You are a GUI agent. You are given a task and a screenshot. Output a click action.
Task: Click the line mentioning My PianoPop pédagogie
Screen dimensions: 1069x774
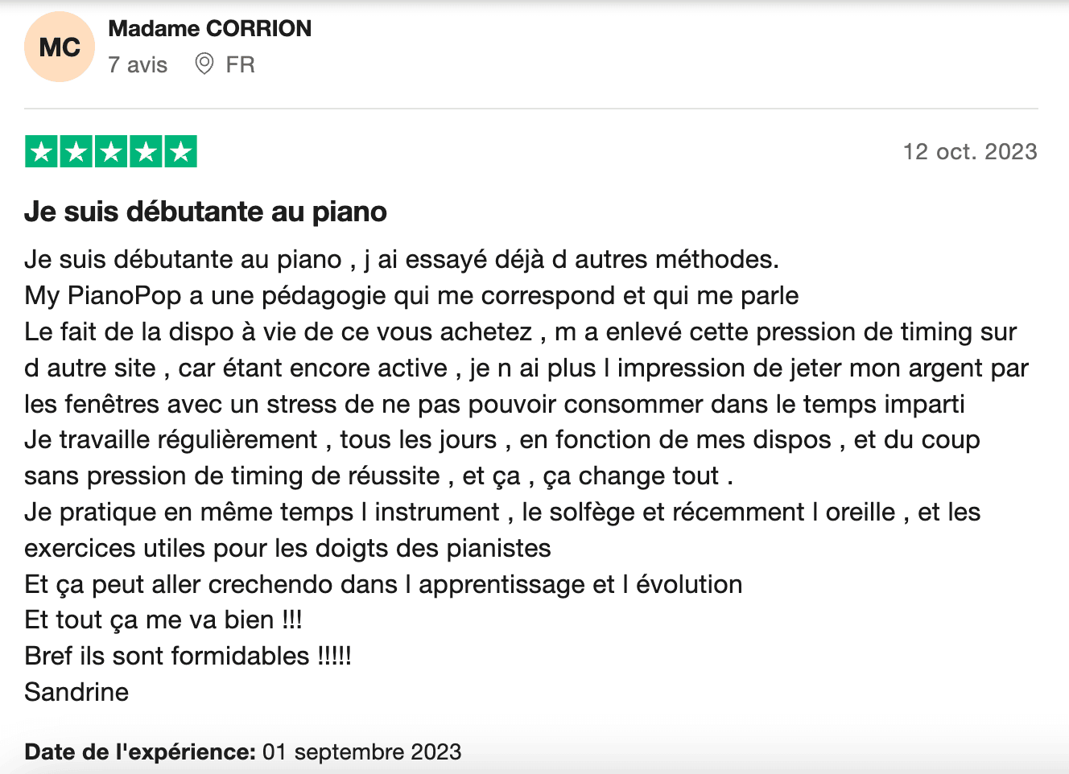(x=411, y=295)
